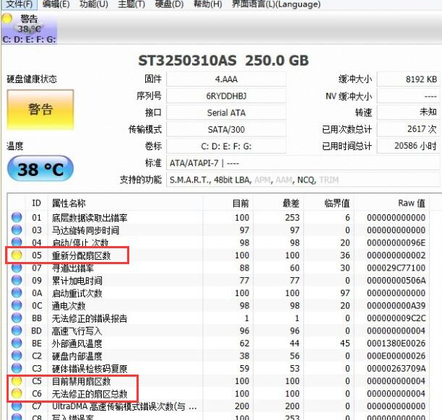Click the serial number field 6RYDDHBJ
442x420 pixels.
[x=226, y=96]
